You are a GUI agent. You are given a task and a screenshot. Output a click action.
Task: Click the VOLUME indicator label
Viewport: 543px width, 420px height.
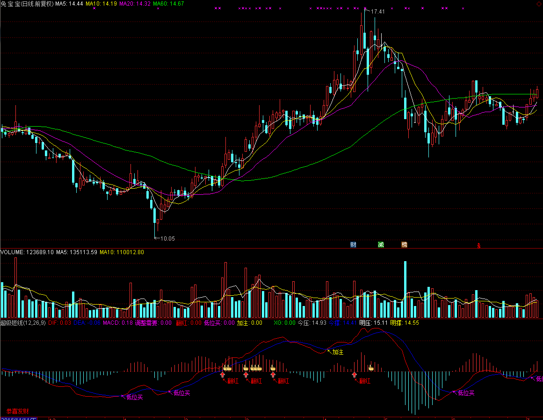12,252
